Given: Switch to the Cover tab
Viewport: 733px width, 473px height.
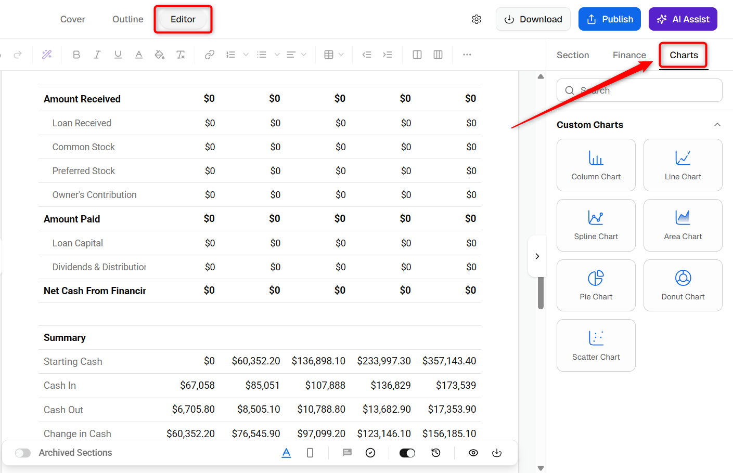Looking at the screenshot, I should coord(73,19).
